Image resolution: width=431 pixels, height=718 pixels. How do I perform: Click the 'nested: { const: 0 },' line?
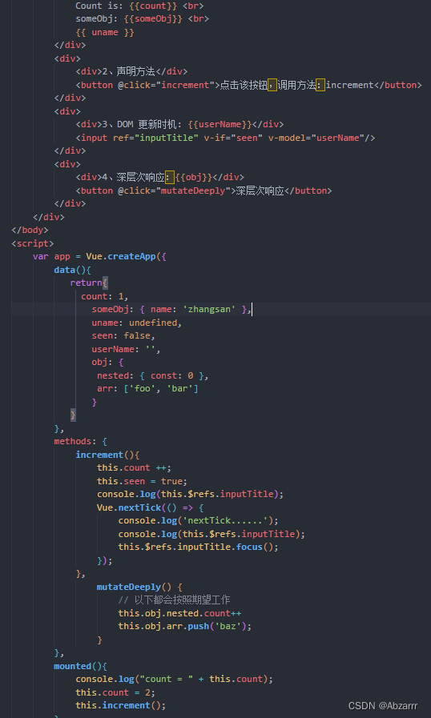(x=153, y=375)
